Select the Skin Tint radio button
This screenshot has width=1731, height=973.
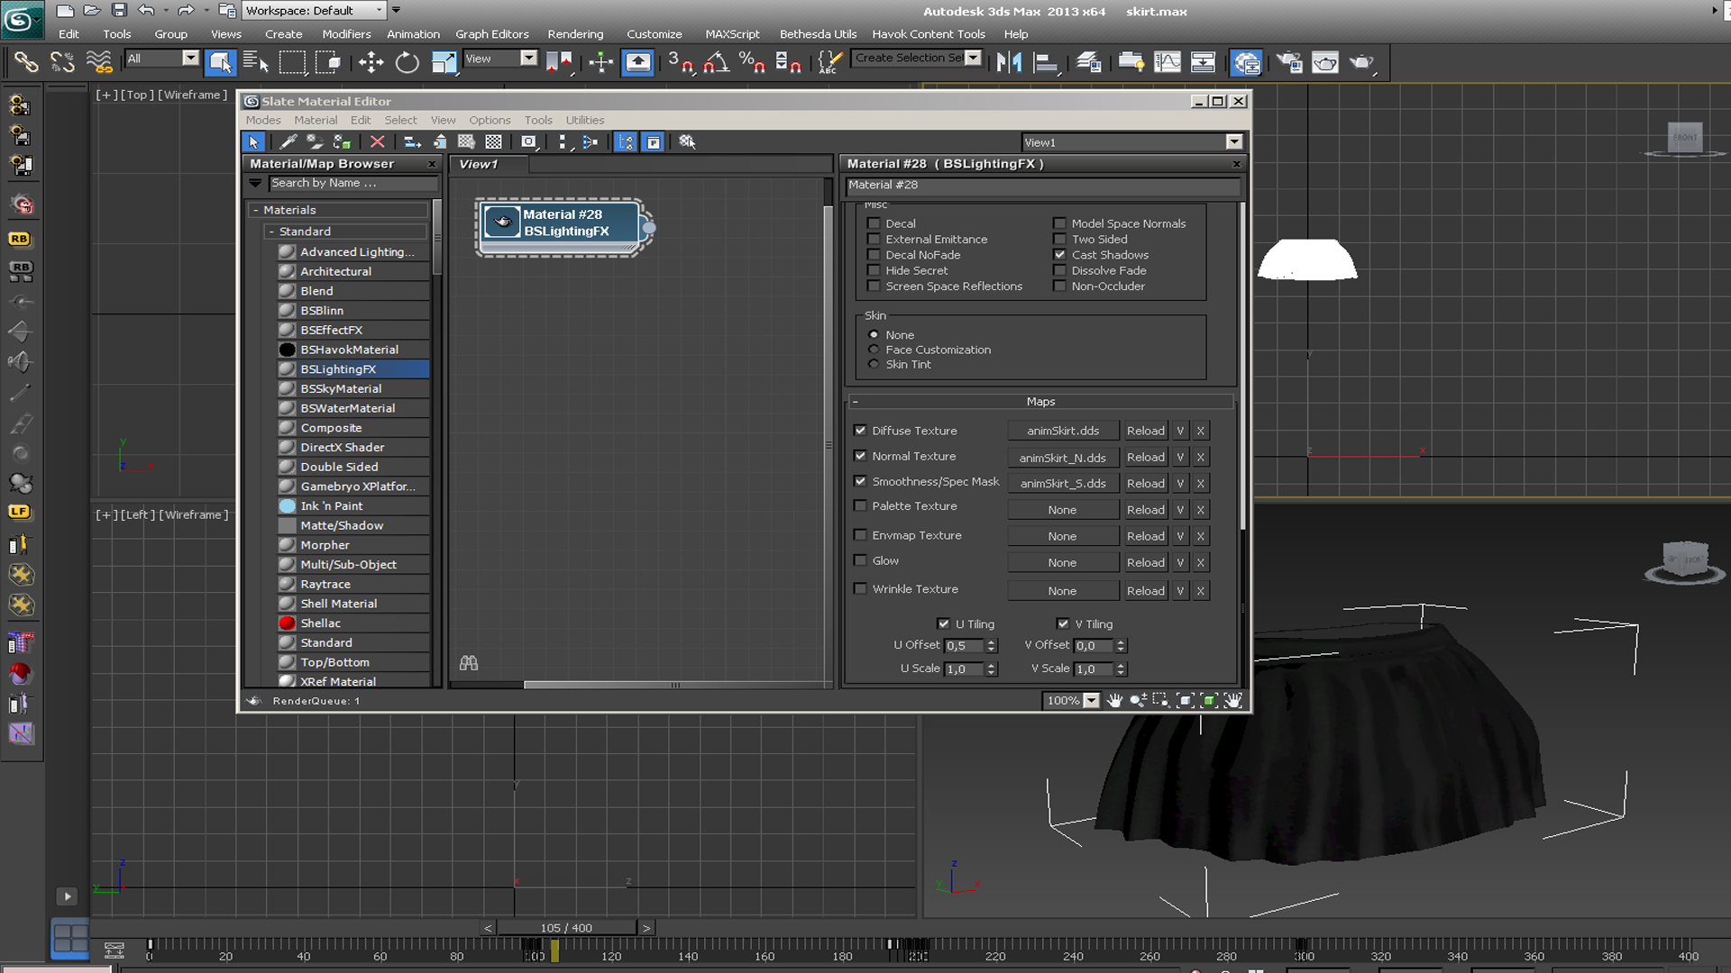click(x=873, y=364)
